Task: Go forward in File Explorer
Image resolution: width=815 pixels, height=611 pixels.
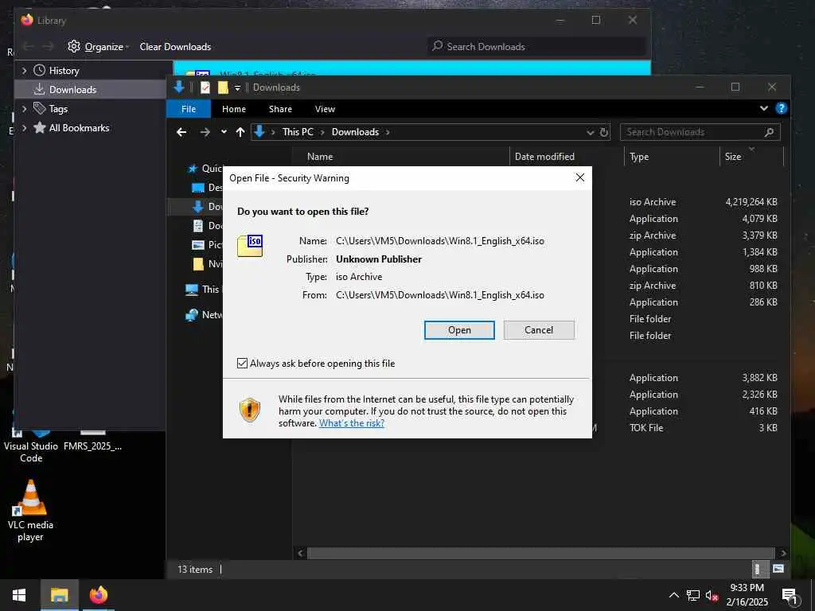Action: pyautogui.click(x=205, y=132)
